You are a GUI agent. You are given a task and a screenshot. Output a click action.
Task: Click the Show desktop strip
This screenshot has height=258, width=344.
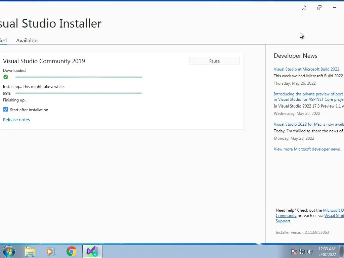click(341, 251)
